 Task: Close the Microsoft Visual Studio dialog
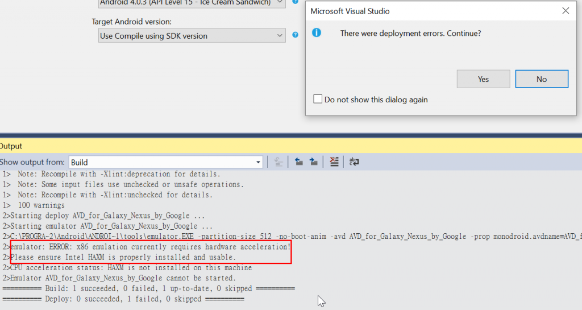tap(566, 11)
